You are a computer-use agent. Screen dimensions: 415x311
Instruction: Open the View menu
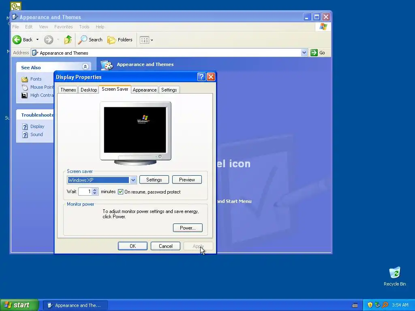coord(43,27)
